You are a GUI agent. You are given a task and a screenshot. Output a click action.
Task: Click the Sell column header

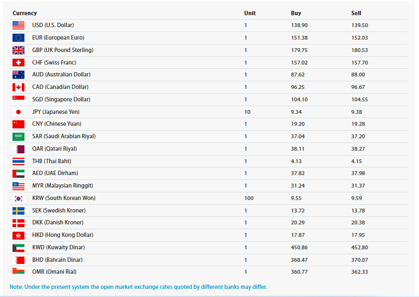pyautogui.click(x=356, y=13)
